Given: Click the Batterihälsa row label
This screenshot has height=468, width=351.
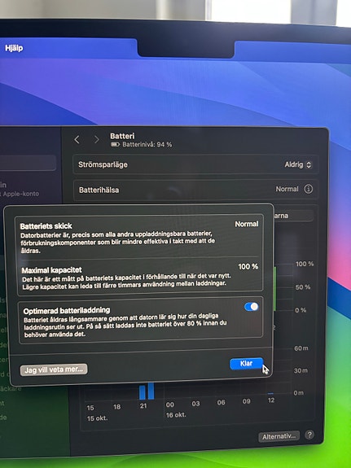Looking at the screenshot, I should 99,190.
